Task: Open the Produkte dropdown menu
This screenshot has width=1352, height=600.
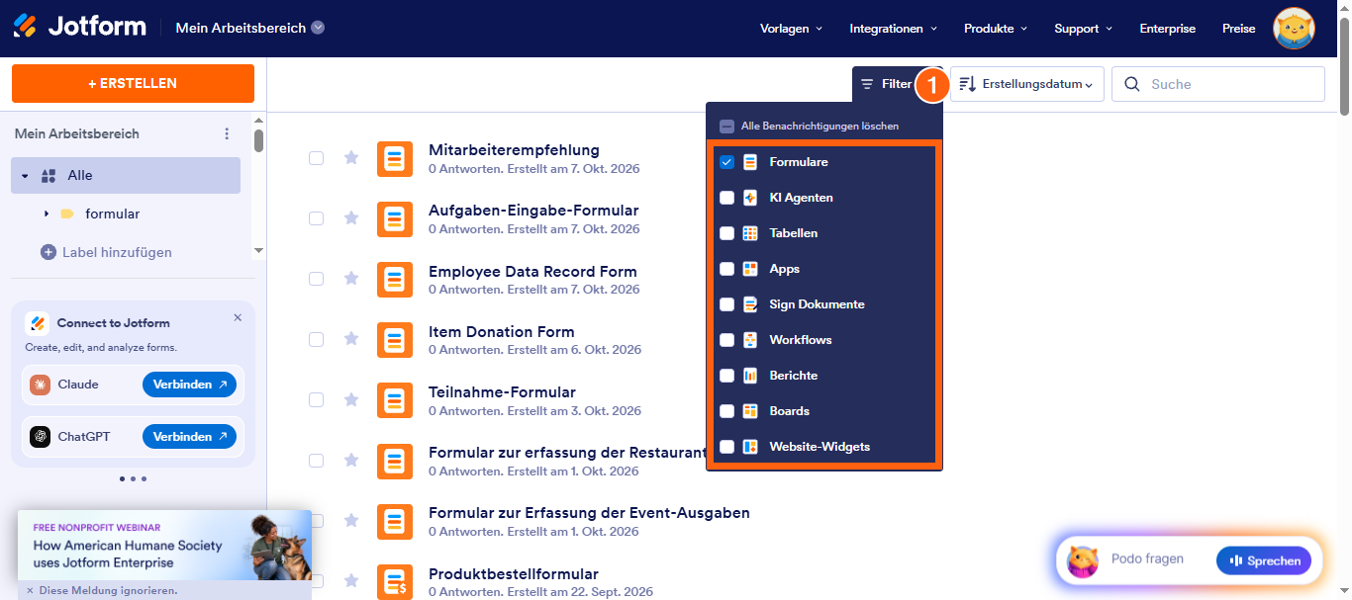Action: pyautogui.click(x=996, y=29)
